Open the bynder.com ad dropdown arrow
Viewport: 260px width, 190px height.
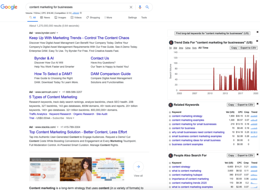tap(57, 33)
